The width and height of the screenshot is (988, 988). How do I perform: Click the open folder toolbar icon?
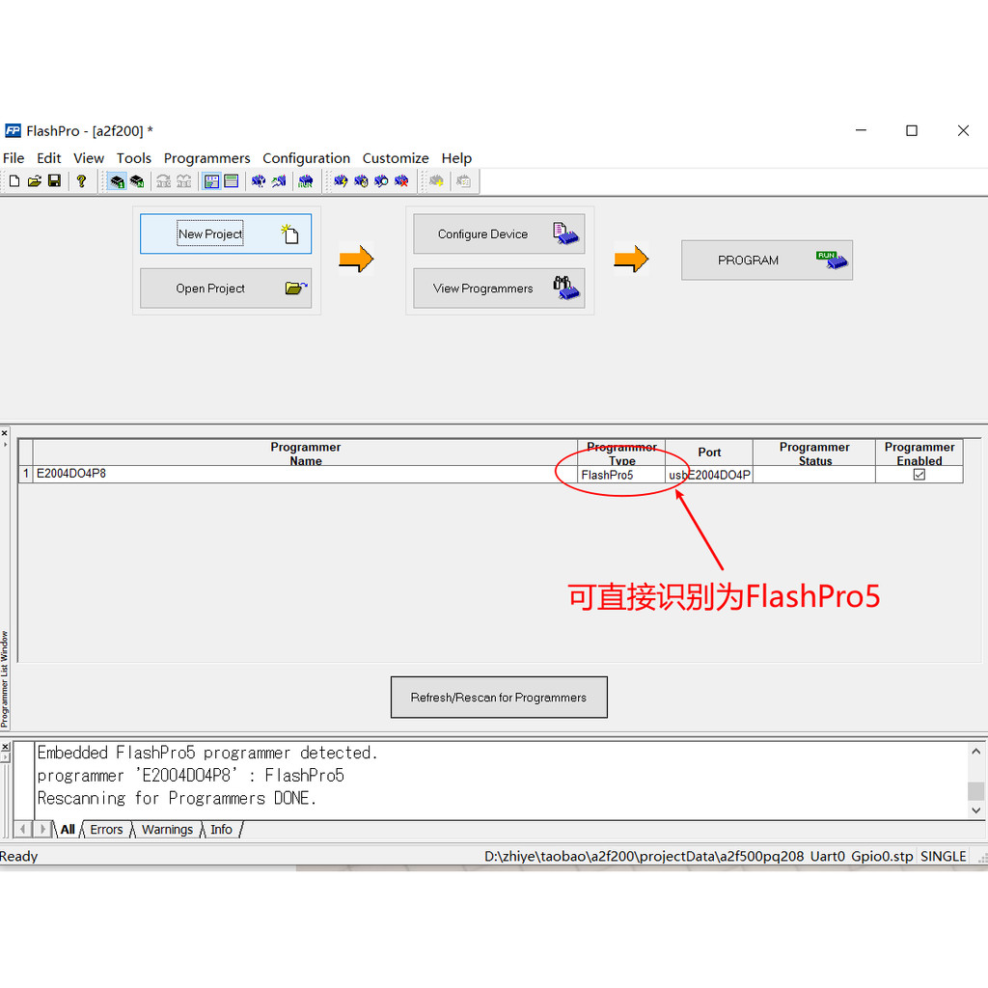[x=35, y=181]
